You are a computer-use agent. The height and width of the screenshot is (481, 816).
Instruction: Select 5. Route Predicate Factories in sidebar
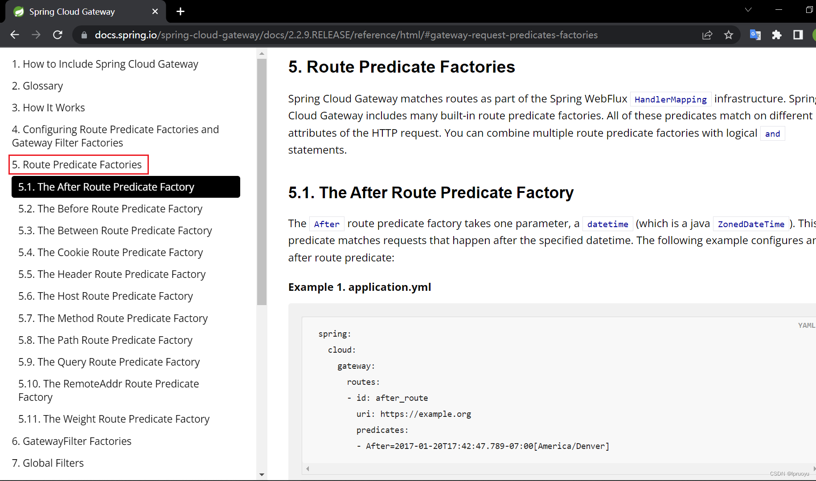click(77, 165)
